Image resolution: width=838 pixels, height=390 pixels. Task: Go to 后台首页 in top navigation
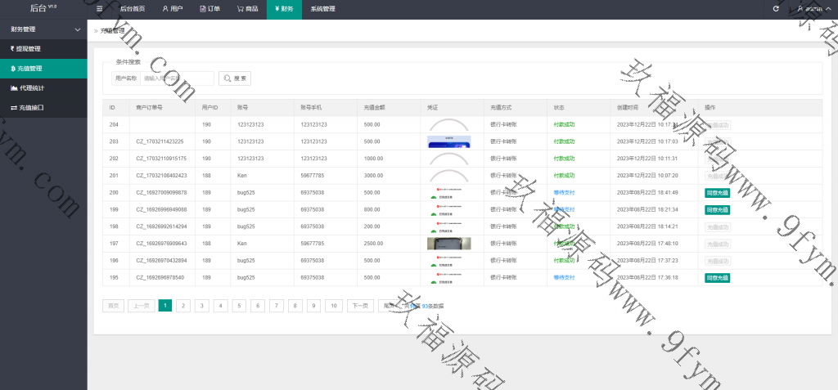click(x=133, y=9)
